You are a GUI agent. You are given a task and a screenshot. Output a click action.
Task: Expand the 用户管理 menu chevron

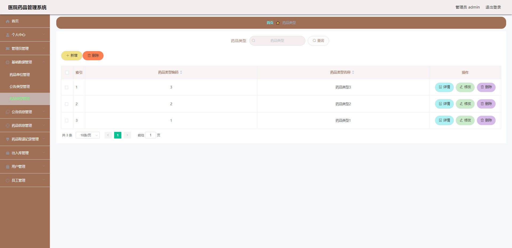[44, 166]
